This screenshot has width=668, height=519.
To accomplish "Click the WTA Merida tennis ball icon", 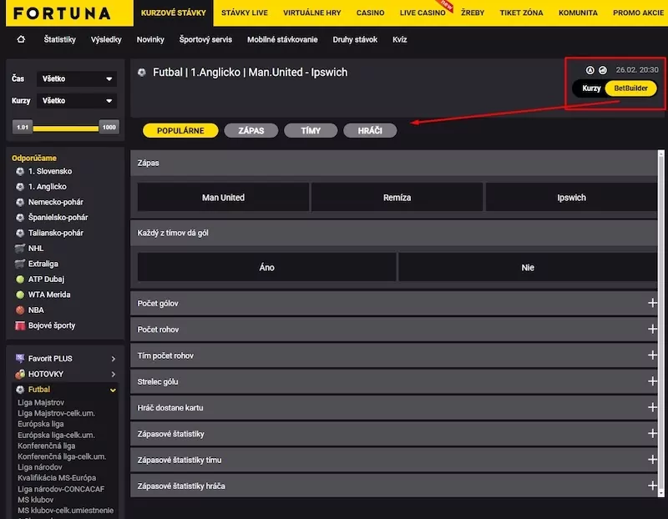I will 20,295.
